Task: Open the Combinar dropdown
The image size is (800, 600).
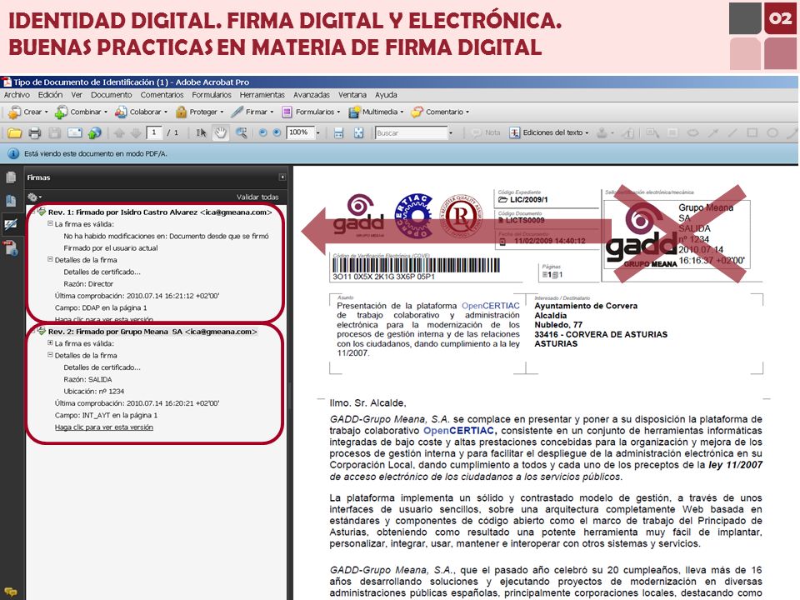Action: (82, 112)
